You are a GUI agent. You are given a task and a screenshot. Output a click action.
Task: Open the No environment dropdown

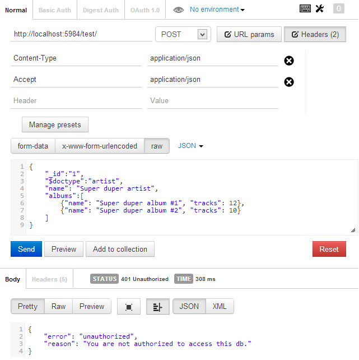pos(217,10)
